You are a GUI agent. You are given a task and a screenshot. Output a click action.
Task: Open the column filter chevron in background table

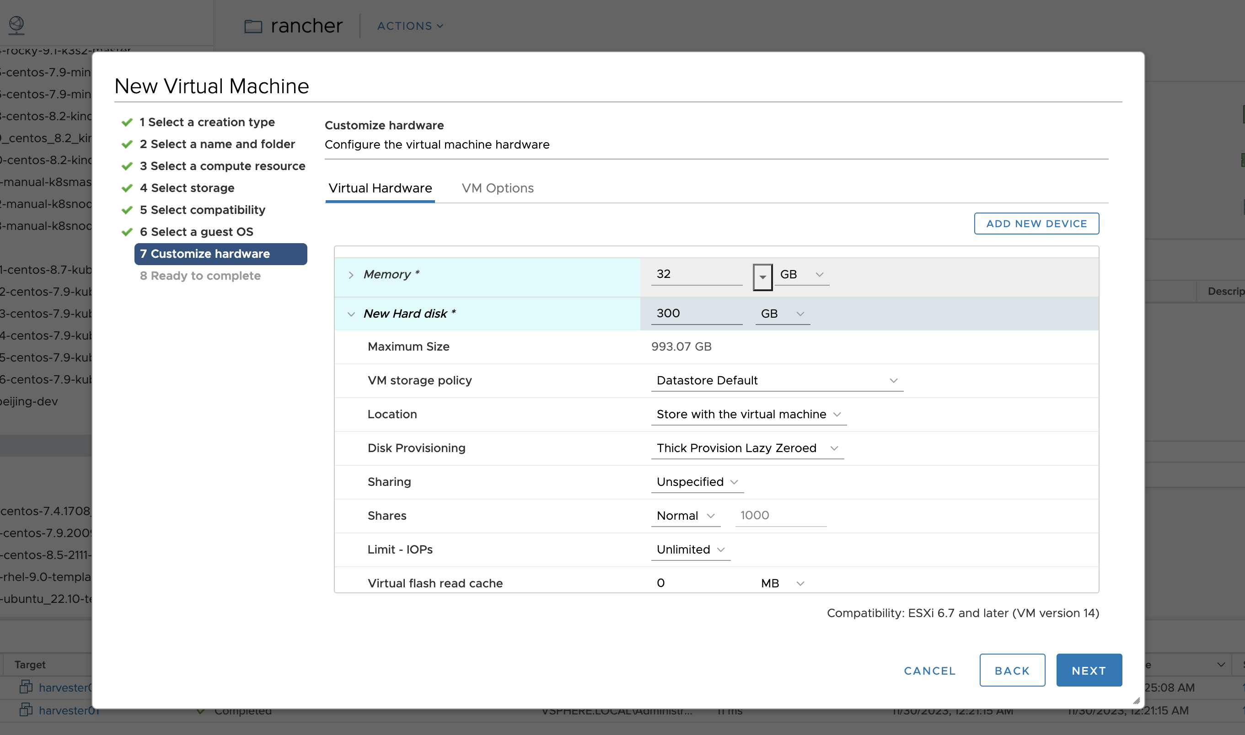pos(1221,665)
